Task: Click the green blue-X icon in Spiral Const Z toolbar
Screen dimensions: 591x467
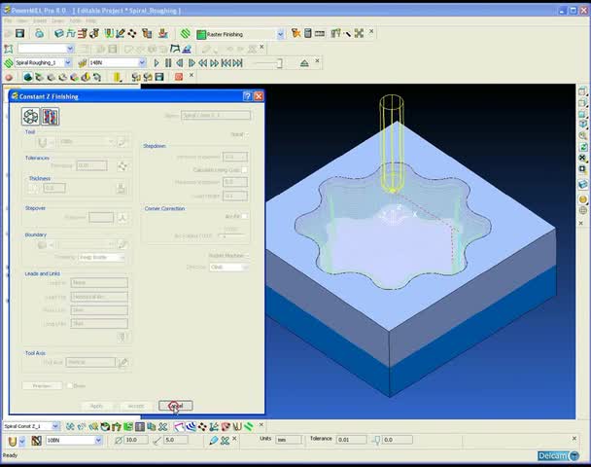Action: tap(163, 427)
